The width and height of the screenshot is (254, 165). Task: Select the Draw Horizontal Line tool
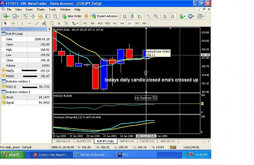(x=29, y=23)
